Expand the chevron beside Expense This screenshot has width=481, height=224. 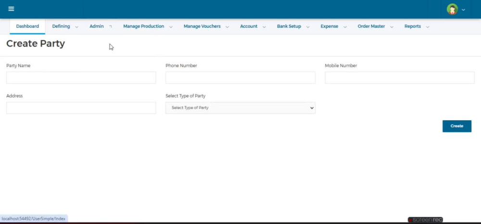(345, 27)
